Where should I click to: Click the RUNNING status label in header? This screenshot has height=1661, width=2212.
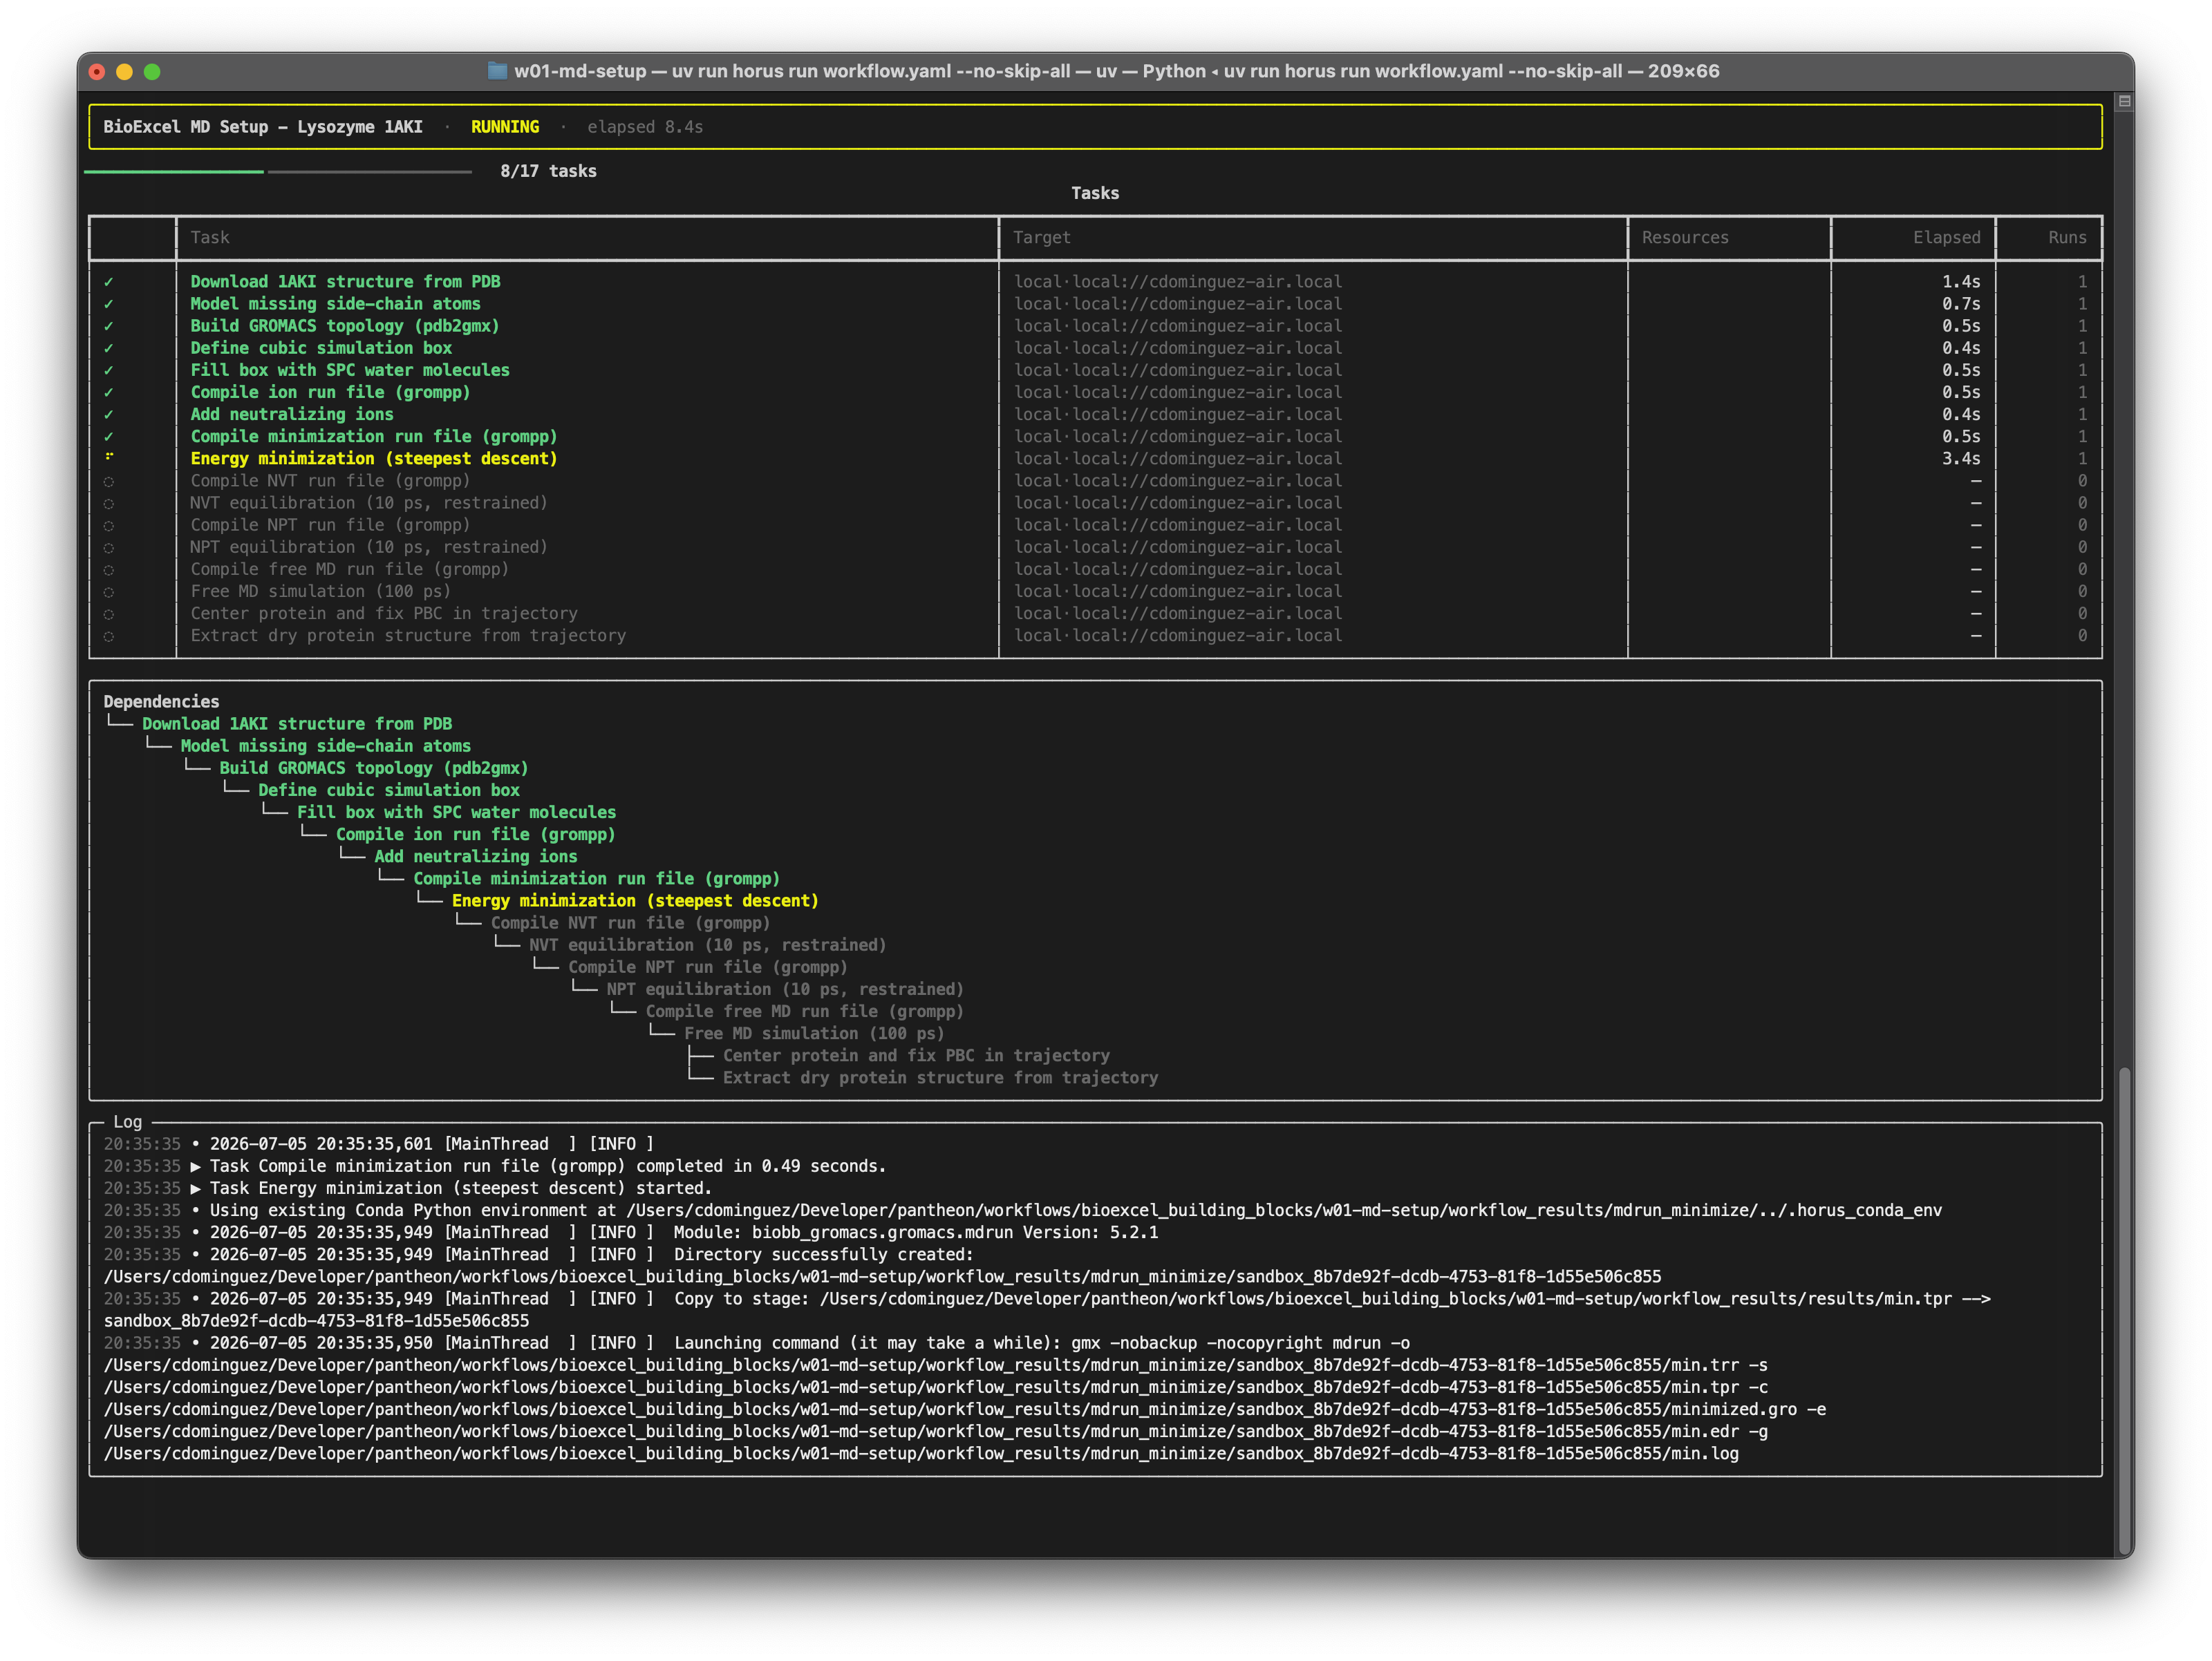pyautogui.click(x=505, y=127)
